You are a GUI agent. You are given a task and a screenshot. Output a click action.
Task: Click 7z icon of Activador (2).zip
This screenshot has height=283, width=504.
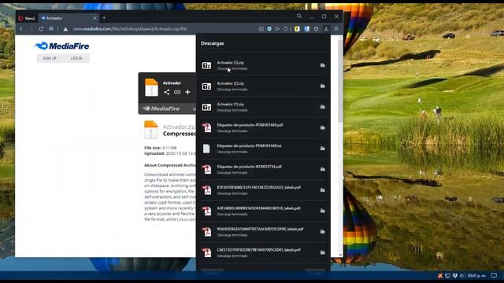[x=206, y=86]
